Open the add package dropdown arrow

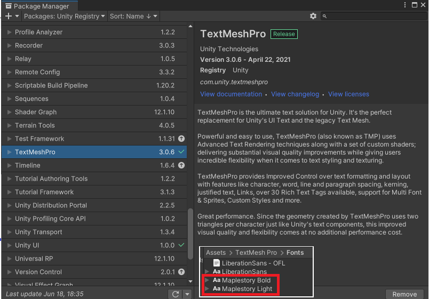coord(17,16)
